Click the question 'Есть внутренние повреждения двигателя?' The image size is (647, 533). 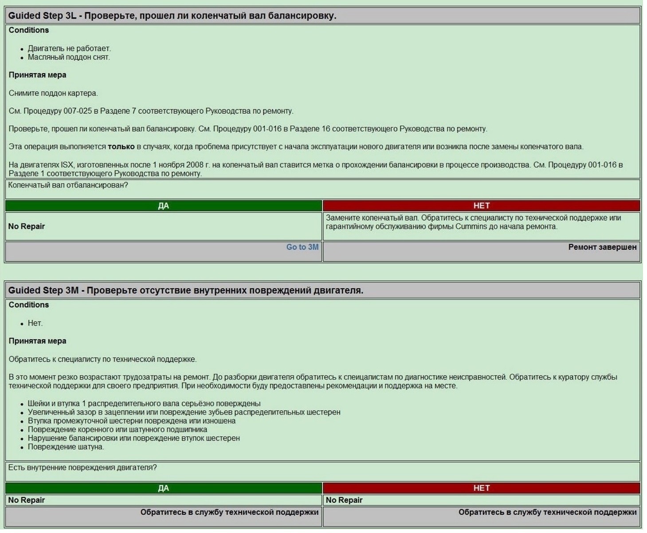[x=82, y=467]
